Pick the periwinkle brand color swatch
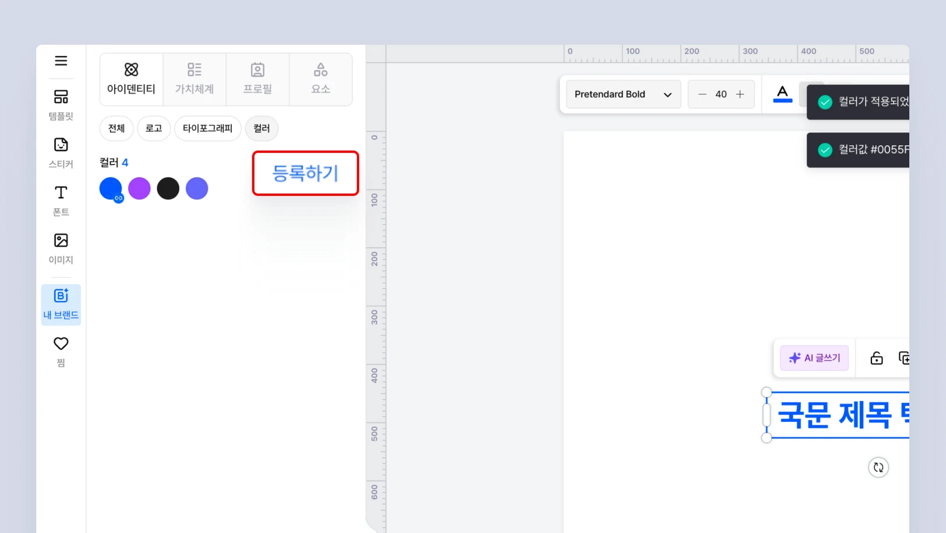This screenshot has width=946, height=533. 197,188
